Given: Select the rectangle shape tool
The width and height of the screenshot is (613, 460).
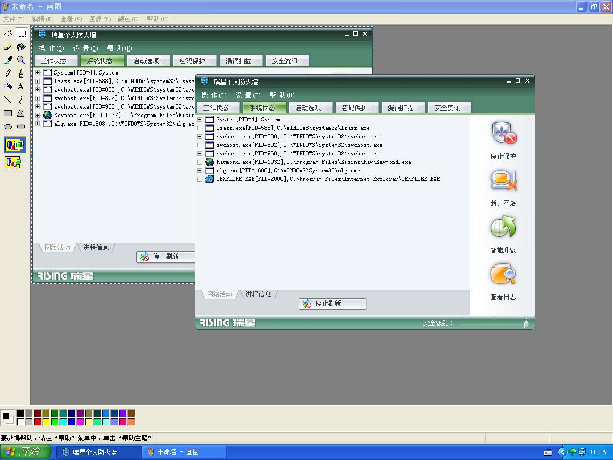Looking at the screenshot, I should 8,113.
